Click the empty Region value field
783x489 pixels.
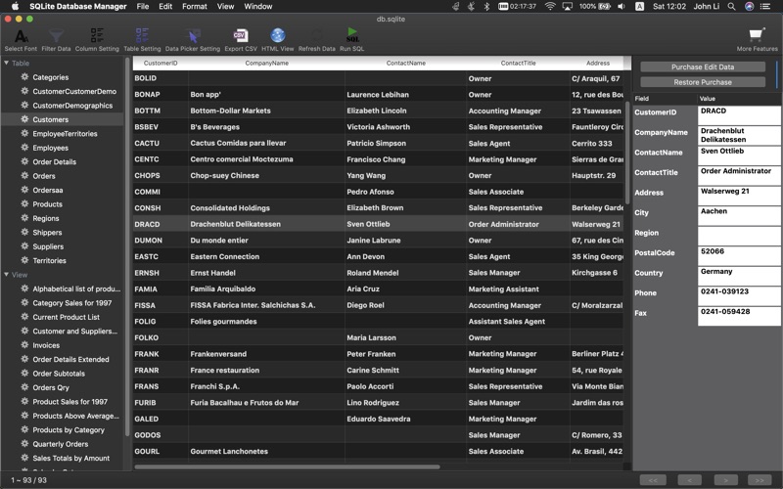point(739,236)
